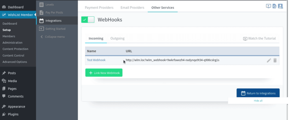Toggle the WebHooks enable switch
This screenshot has height=120, width=291.
88,20
